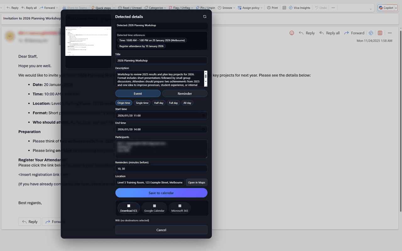Open calendar picker icon in Start time field
Screen dimensions: 402x251
pos(203,115)
